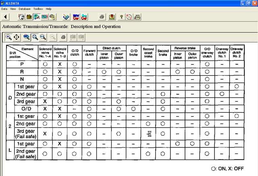The image size is (258, 176).
Task: Open the Data menu
Action: pos(4,8)
